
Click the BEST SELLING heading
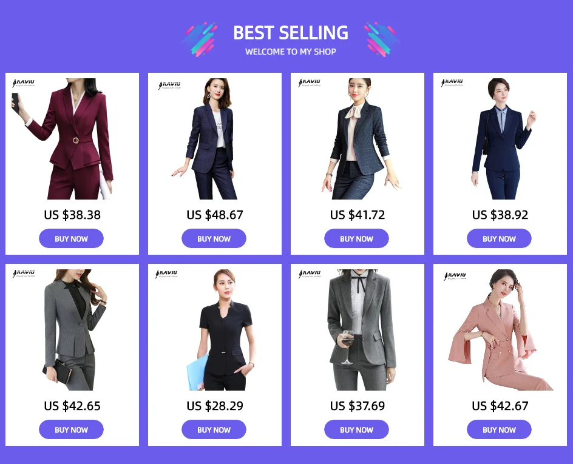pyautogui.click(x=291, y=33)
